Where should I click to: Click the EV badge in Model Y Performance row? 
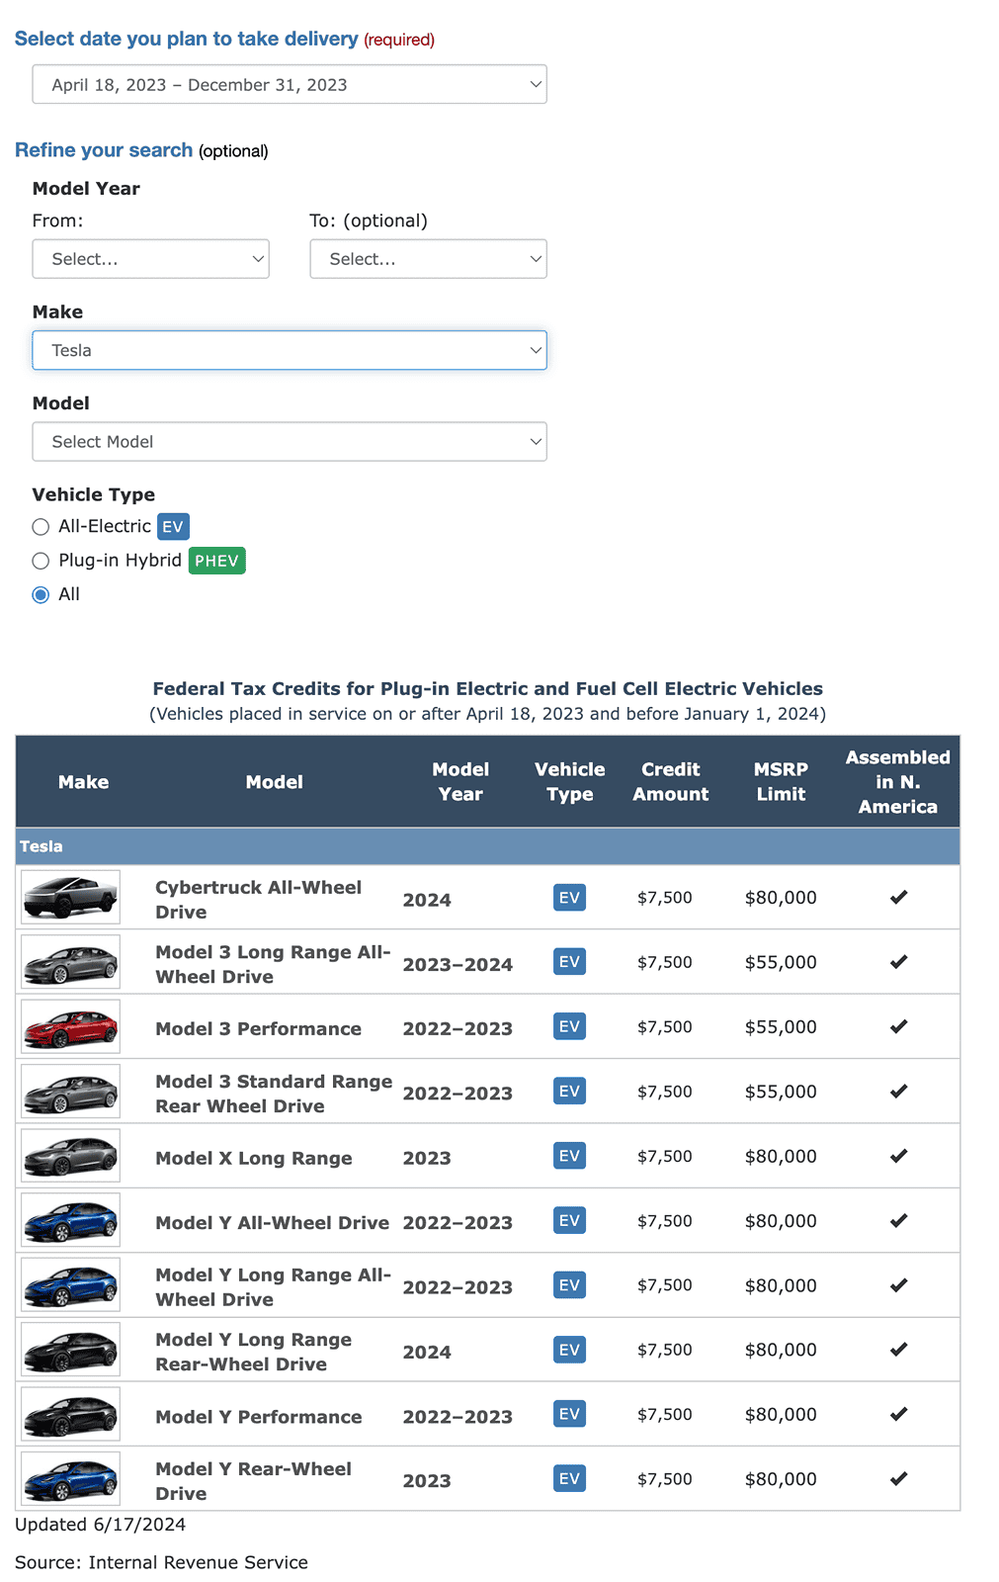click(569, 1414)
